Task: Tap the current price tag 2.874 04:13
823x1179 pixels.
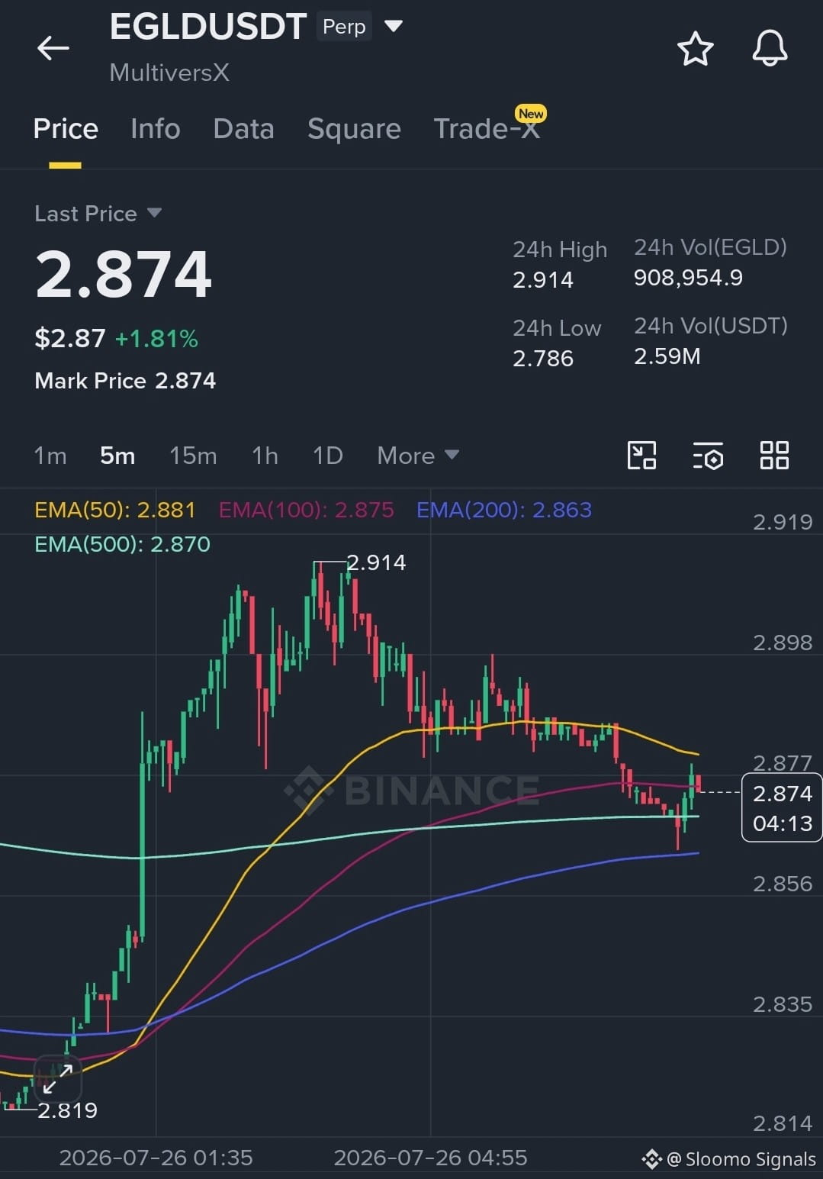Action: (782, 807)
